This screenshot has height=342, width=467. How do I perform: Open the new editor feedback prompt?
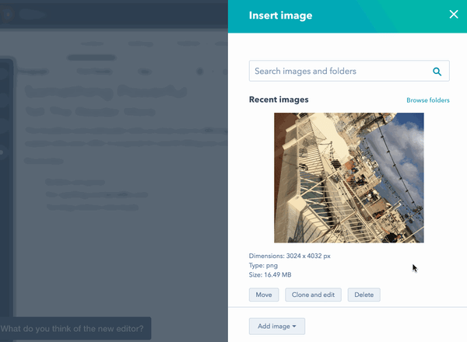coord(75,328)
